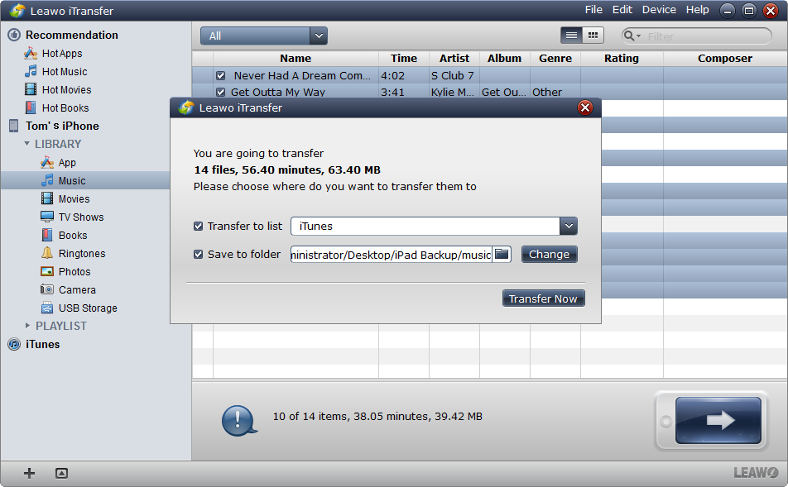Select Photos in the library tree

coord(74,272)
